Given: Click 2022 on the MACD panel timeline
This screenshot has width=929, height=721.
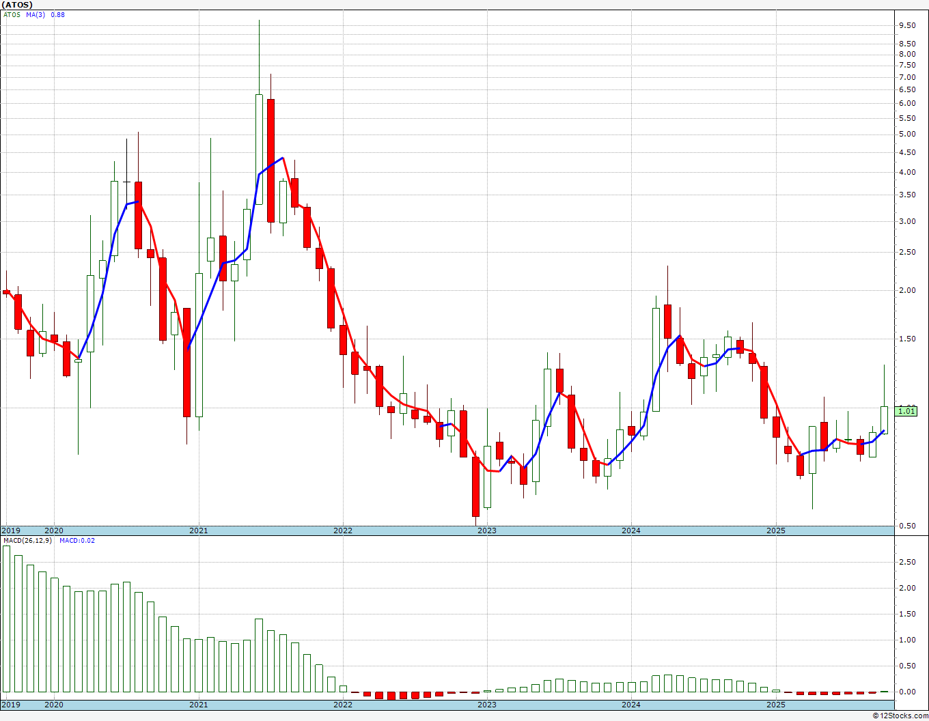Looking at the screenshot, I should click(343, 705).
